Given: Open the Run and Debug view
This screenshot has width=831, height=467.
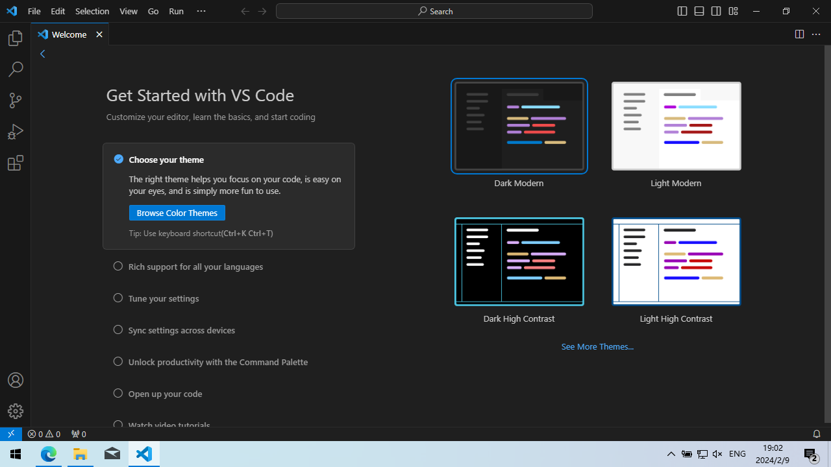Looking at the screenshot, I should click(16, 132).
